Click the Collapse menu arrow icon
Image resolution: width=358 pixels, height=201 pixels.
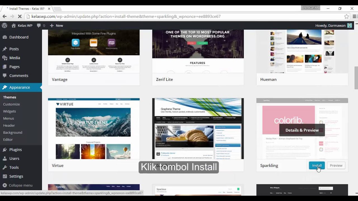coord(4,185)
